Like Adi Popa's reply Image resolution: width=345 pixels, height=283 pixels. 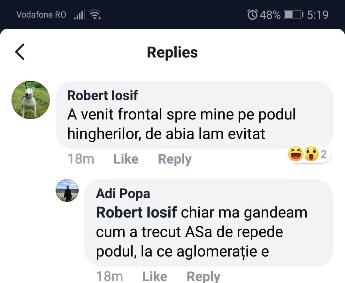click(x=154, y=276)
